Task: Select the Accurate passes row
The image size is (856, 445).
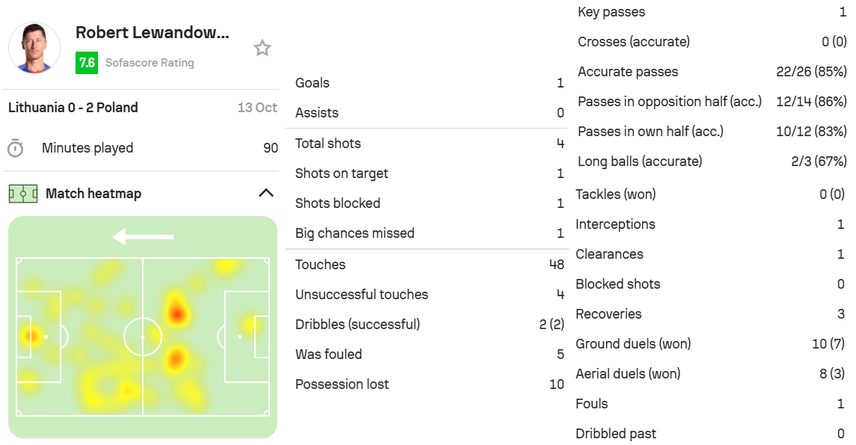Action: click(x=711, y=72)
